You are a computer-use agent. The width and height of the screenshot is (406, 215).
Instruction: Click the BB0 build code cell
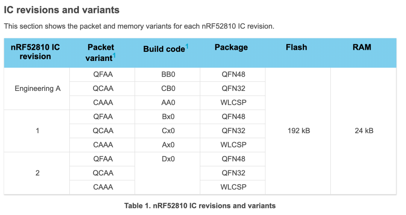coord(168,74)
